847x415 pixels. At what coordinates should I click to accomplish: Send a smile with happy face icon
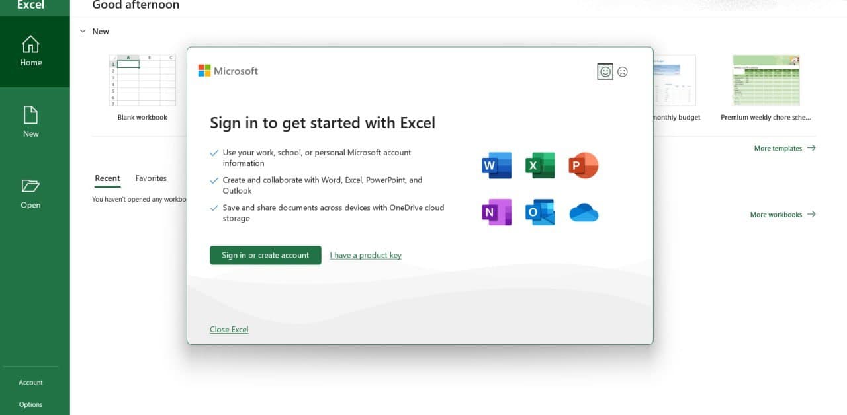[605, 71]
